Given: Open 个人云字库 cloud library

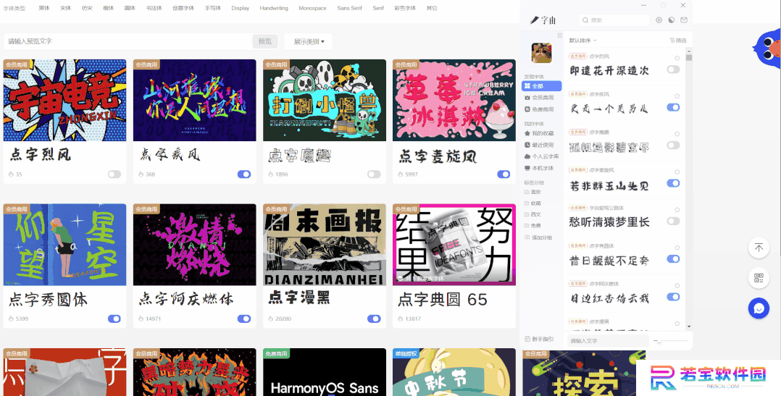Looking at the screenshot, I should tap(541, 156).
